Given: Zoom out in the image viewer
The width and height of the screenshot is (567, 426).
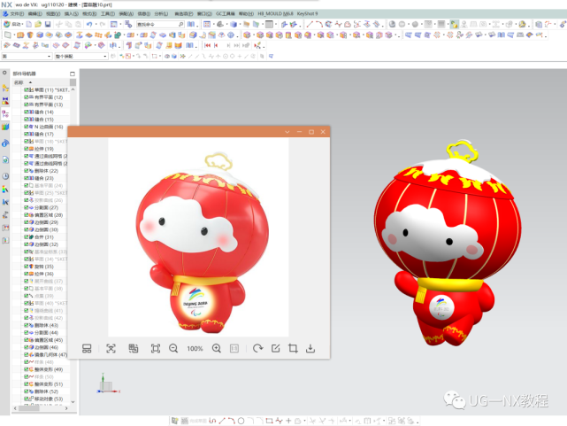Looking at the screenshot, I should pos(173,349).
